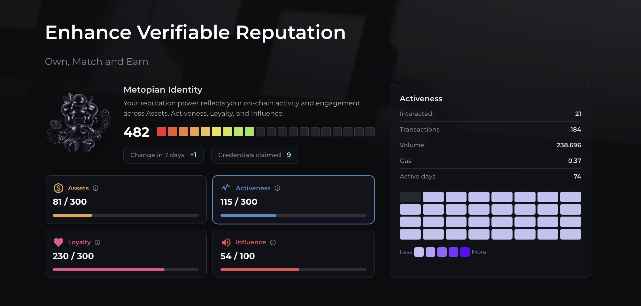Viewport: 641px width, 306px height.
Task: Click the Influence red progress bar
Action: point(293,270)
